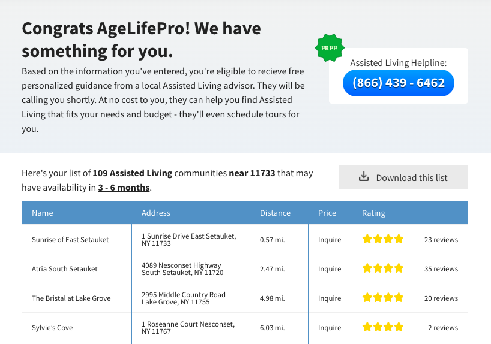Open the Sunrise of East Setauket listing

pyautogui.click(x=70, y=239)
